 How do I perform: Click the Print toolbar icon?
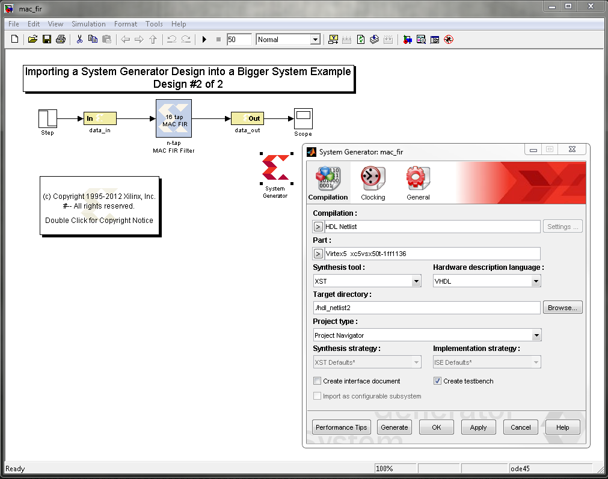[x=60, y=40]
